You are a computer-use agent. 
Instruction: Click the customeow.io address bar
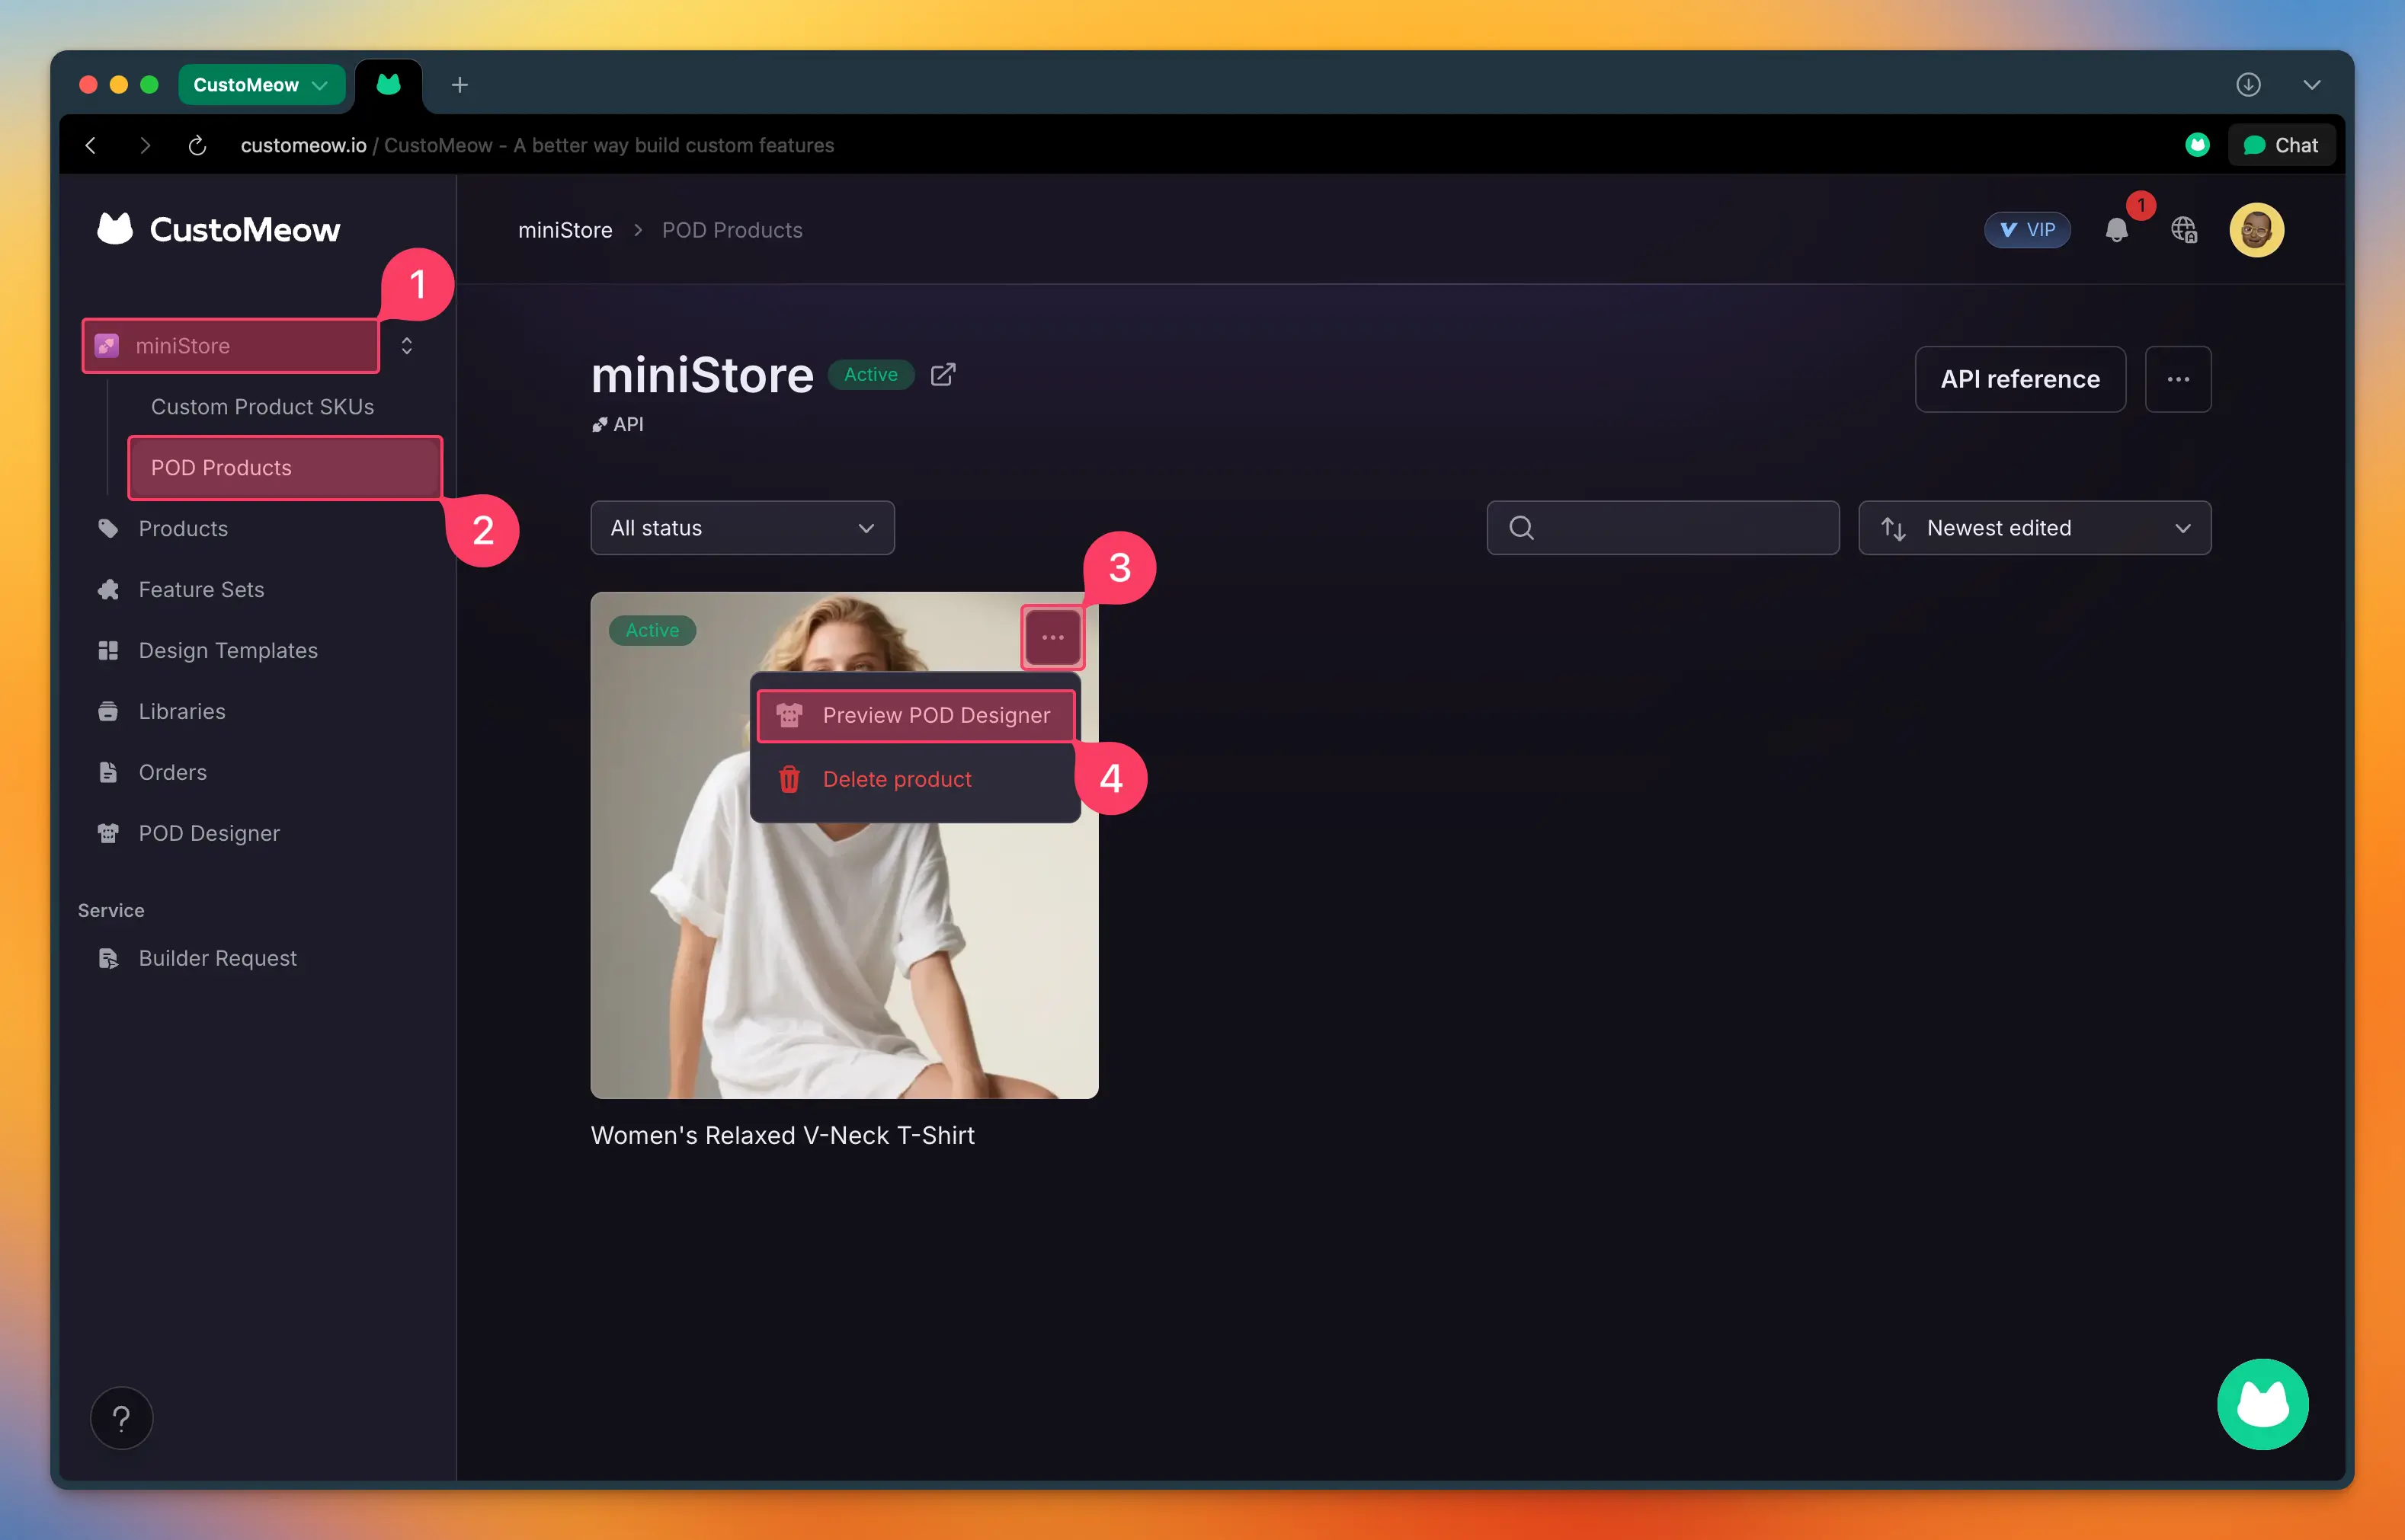(537, 145)
